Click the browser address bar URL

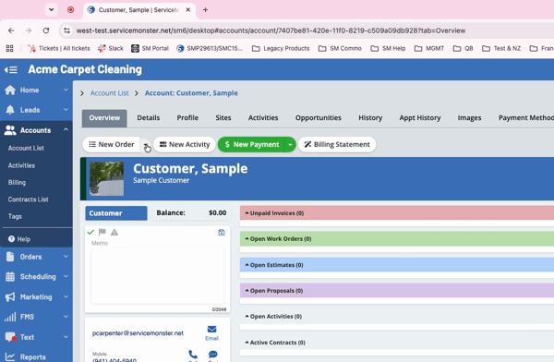click(271, 30)
